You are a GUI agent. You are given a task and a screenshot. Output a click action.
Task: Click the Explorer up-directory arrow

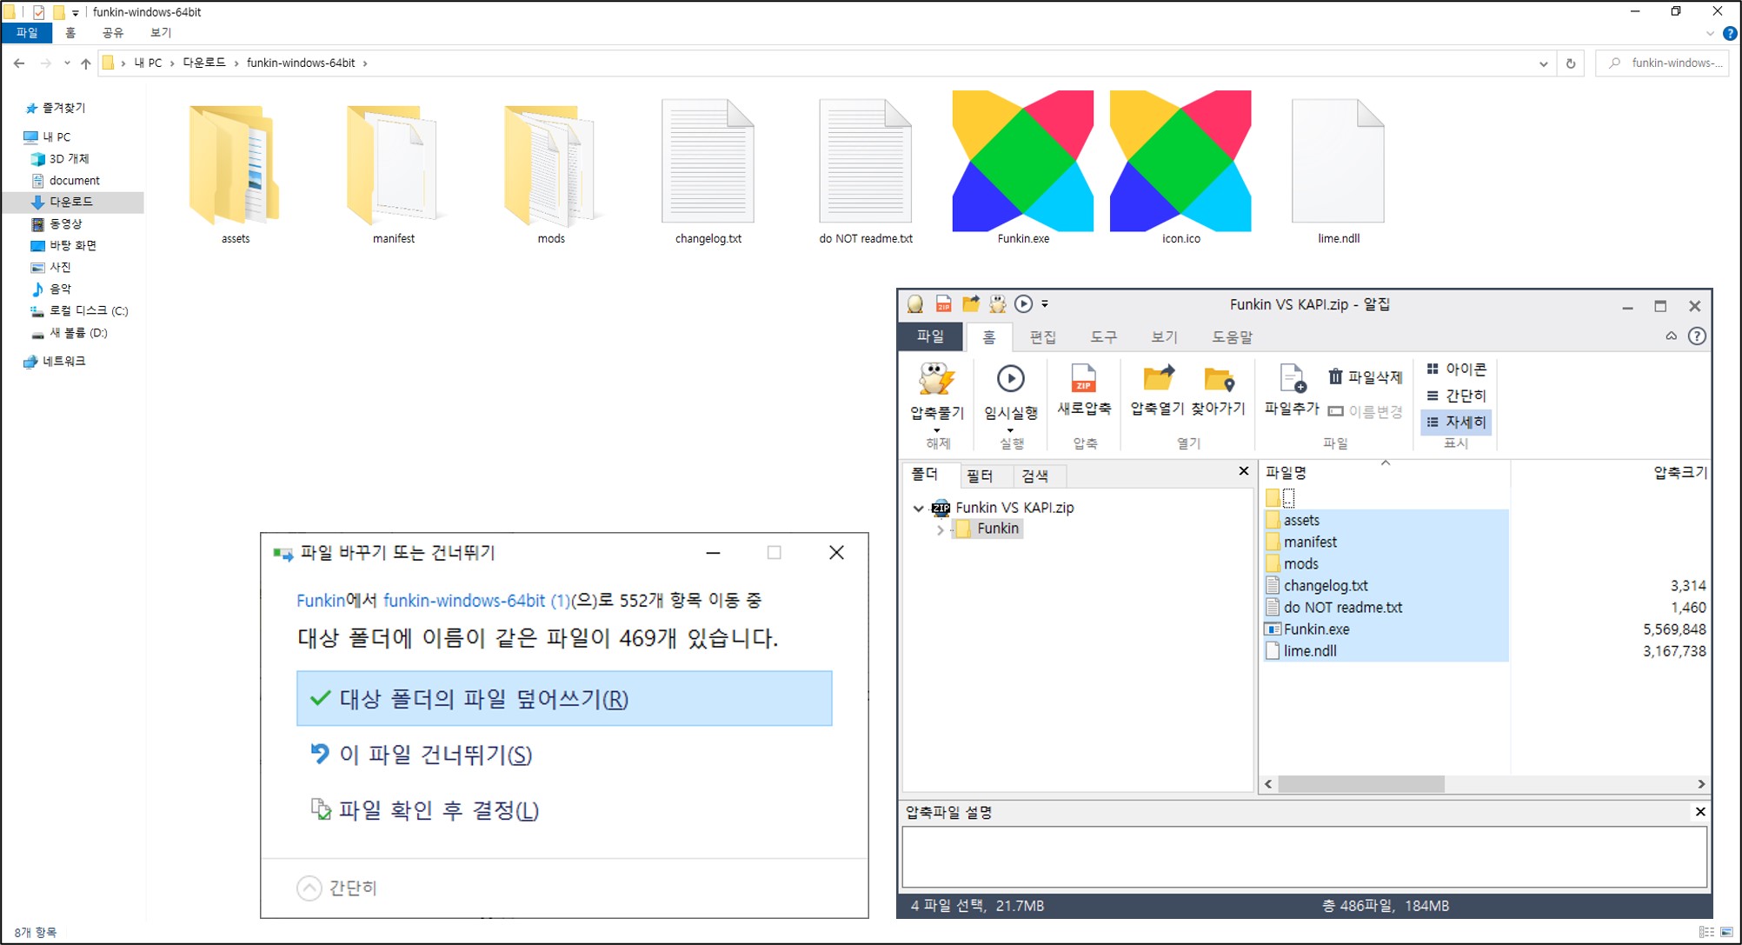coord(85,63)
